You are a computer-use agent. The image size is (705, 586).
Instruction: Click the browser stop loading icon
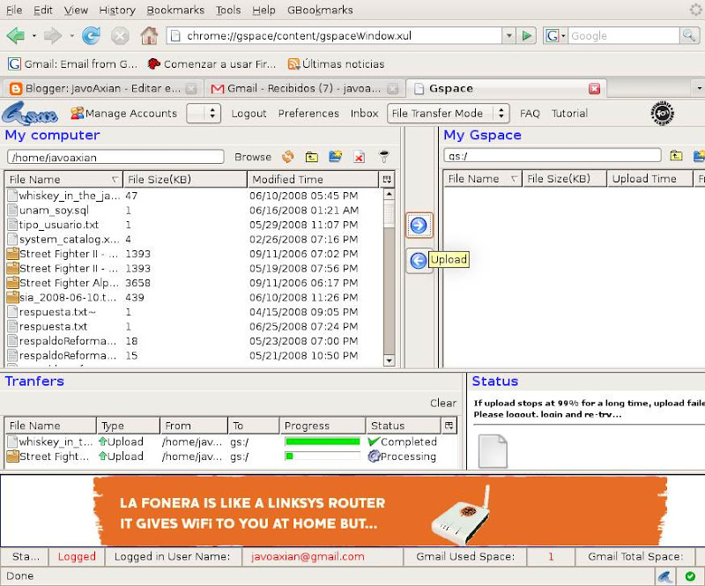120,35
